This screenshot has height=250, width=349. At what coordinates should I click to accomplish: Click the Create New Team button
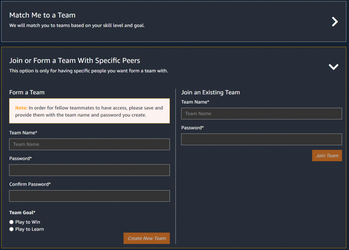pyautogui.click(x=147, y=238)
